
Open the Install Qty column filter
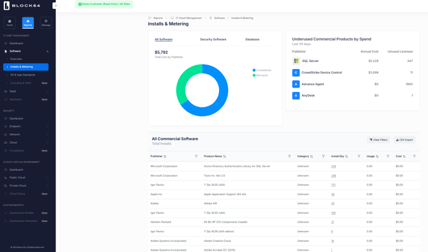click(358, 156)
